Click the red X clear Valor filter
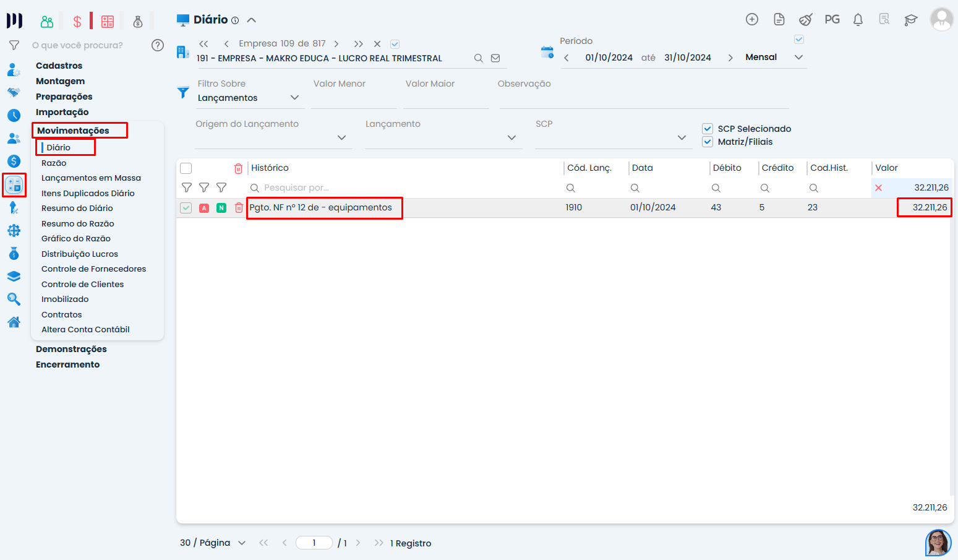The width and height of the screenshot is (958, 560). 878,188
